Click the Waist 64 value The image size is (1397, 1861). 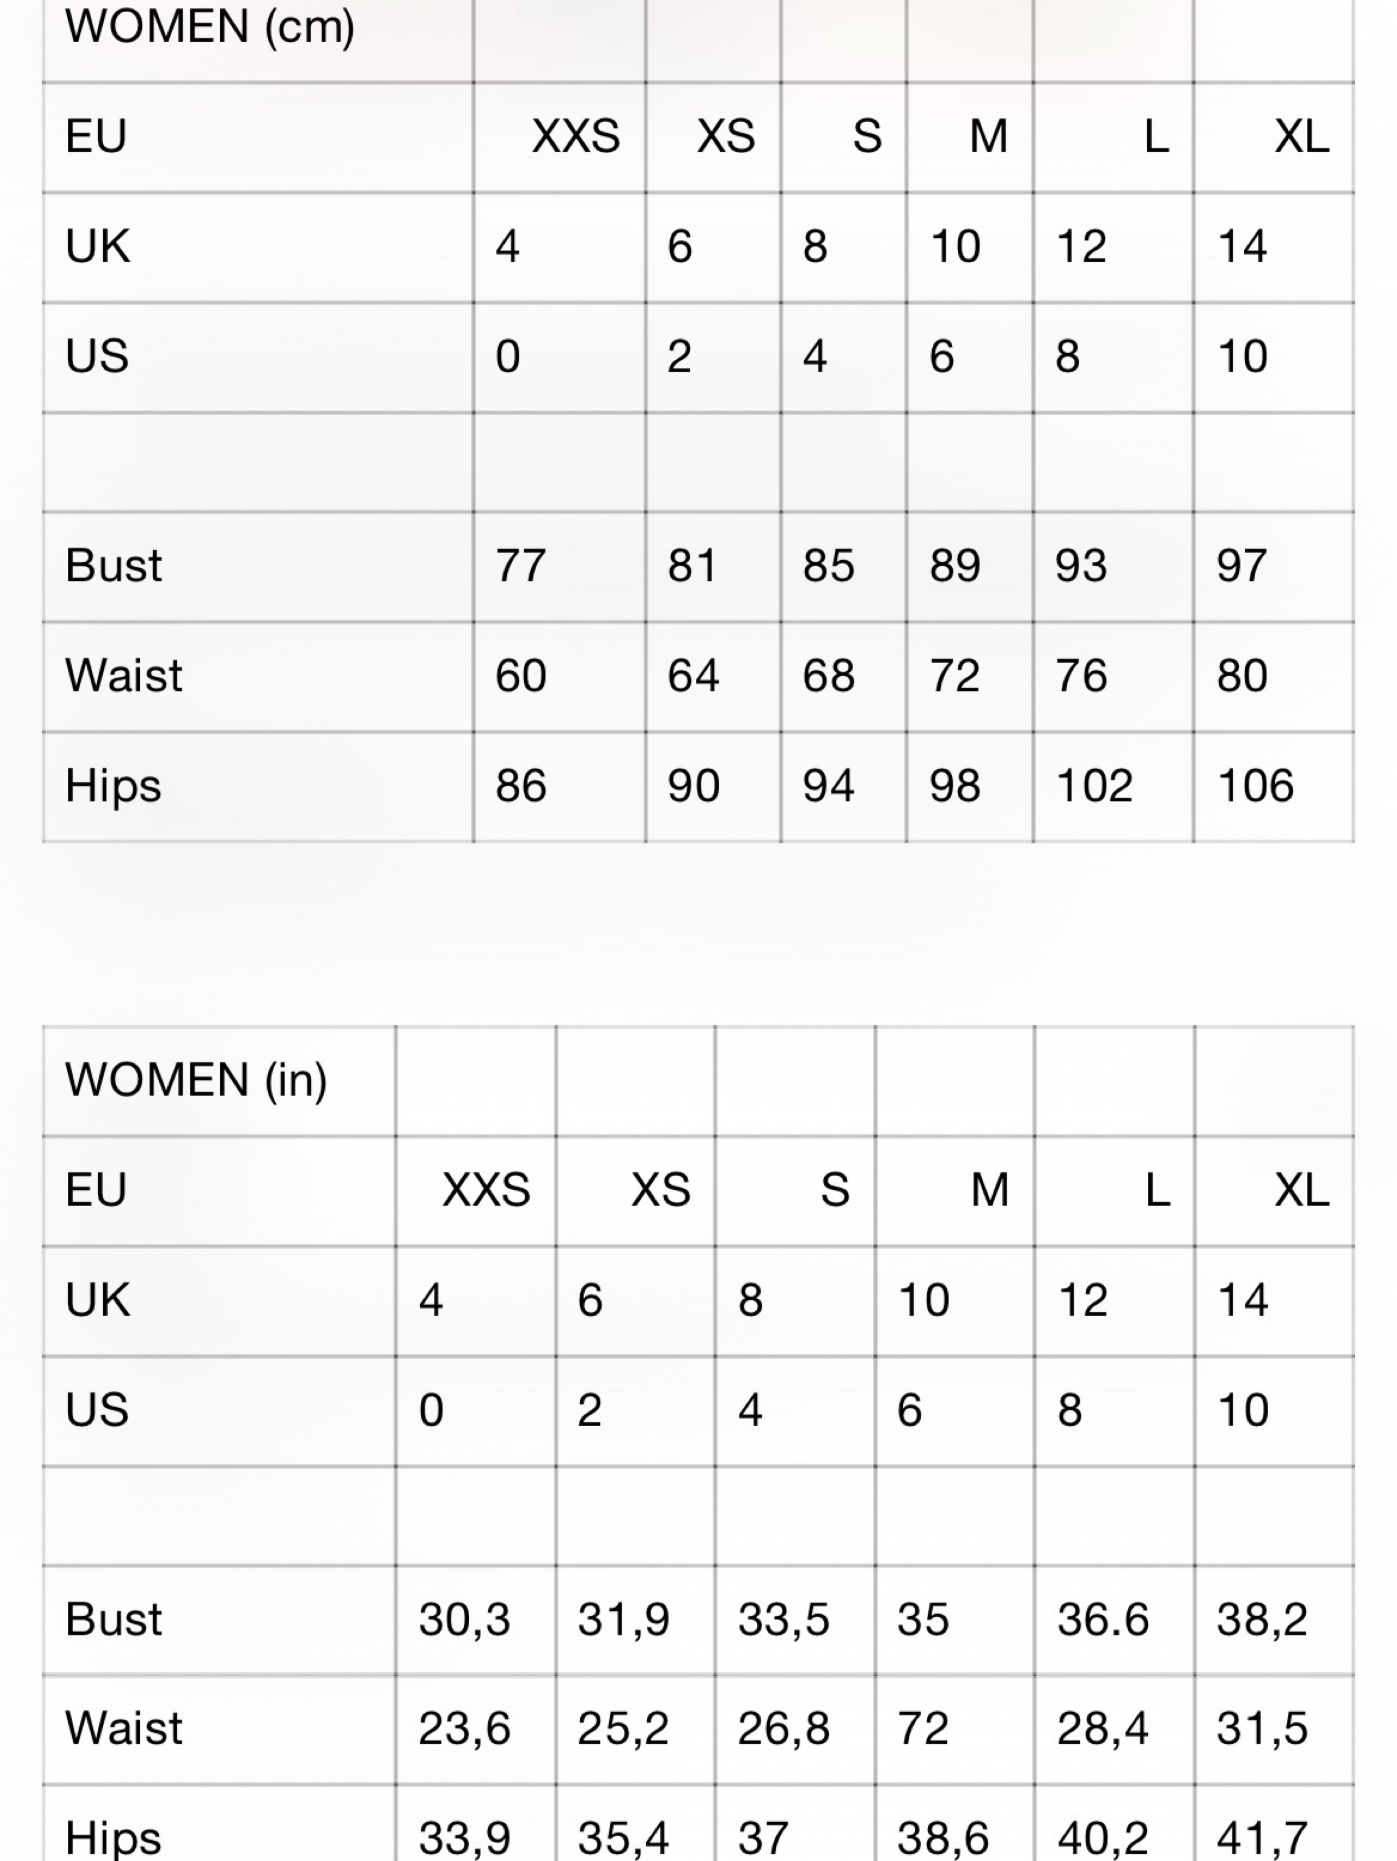[x=693, y=675]
